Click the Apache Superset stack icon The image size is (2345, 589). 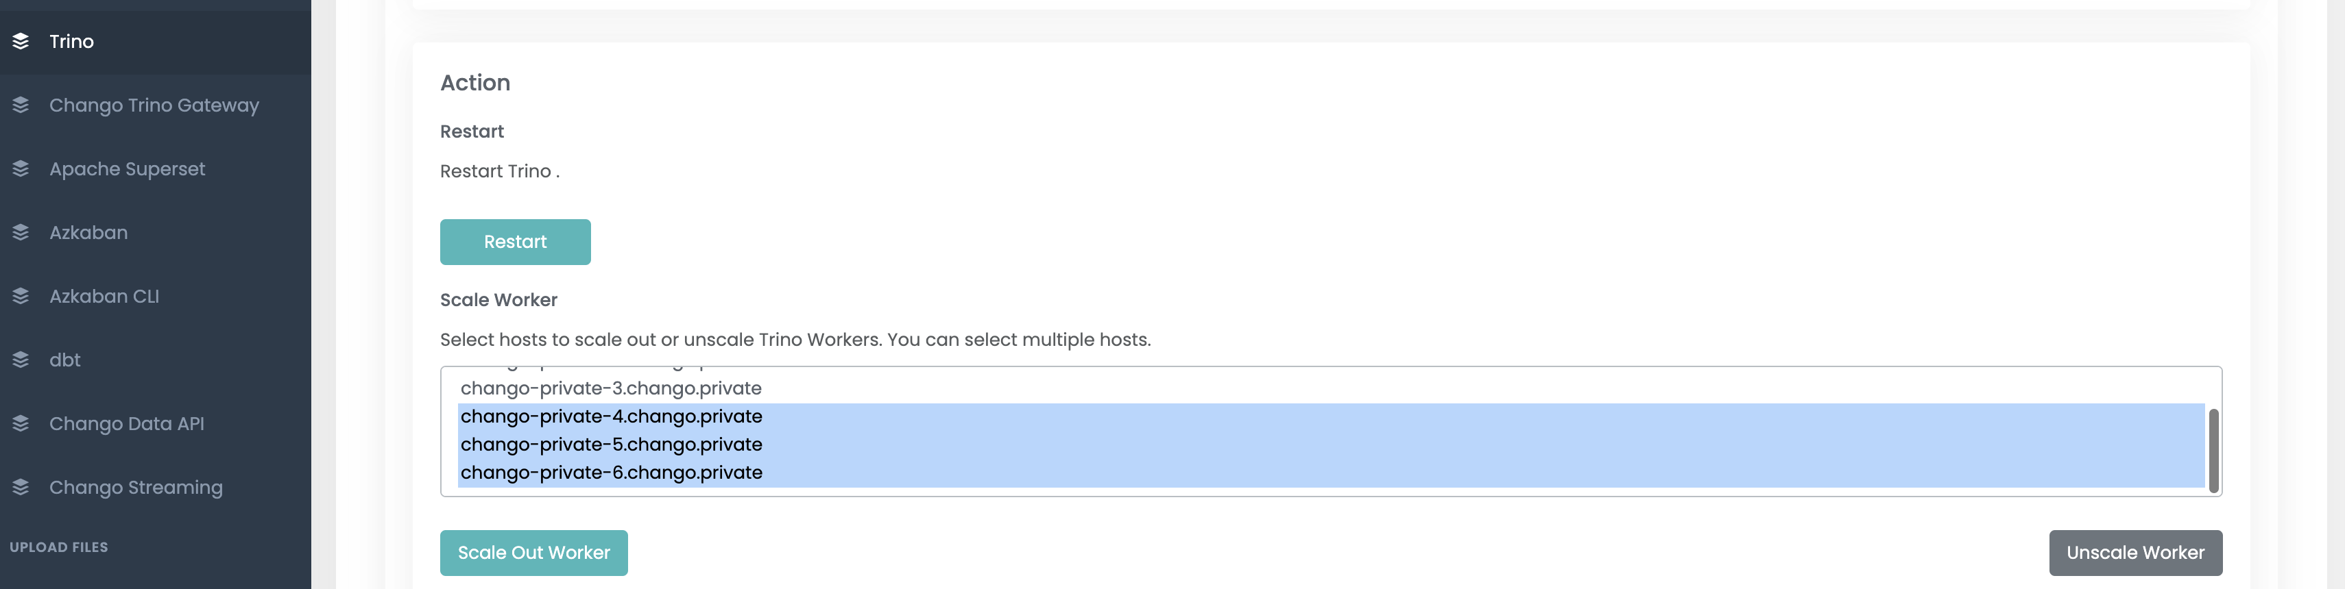pos(21,169)
